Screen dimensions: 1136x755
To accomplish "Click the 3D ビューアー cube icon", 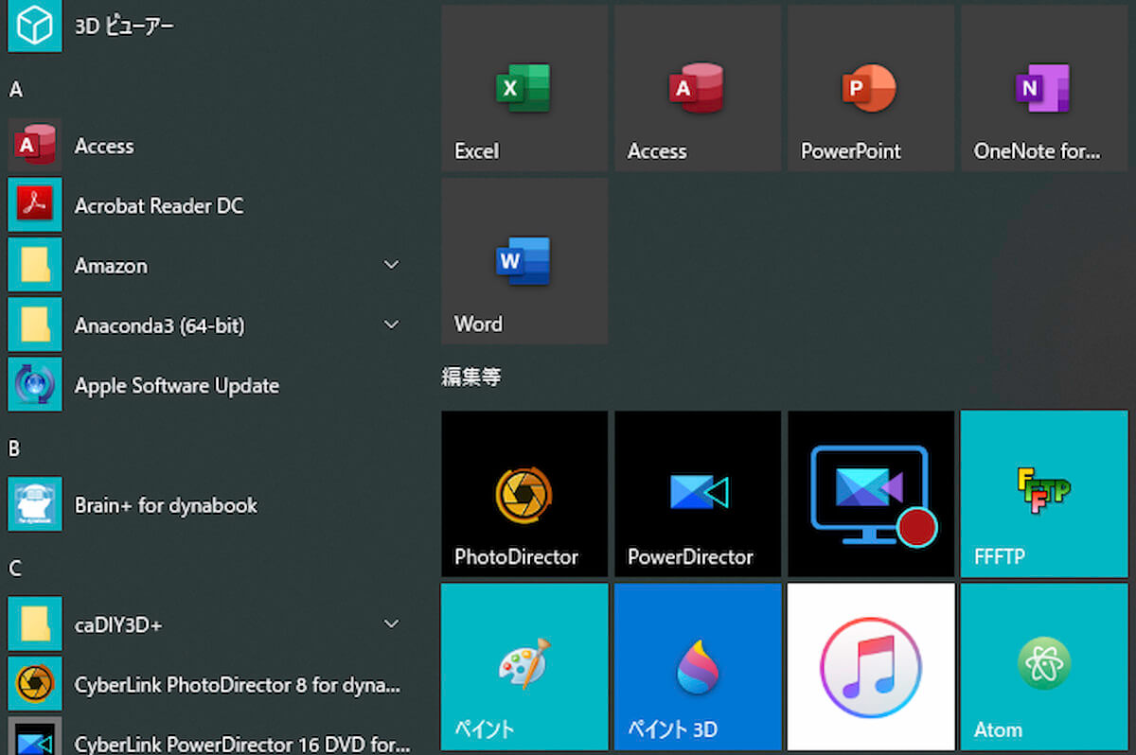I will click(x=35, y=26).
